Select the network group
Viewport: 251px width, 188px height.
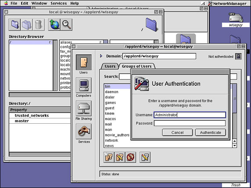coord(117,140)
